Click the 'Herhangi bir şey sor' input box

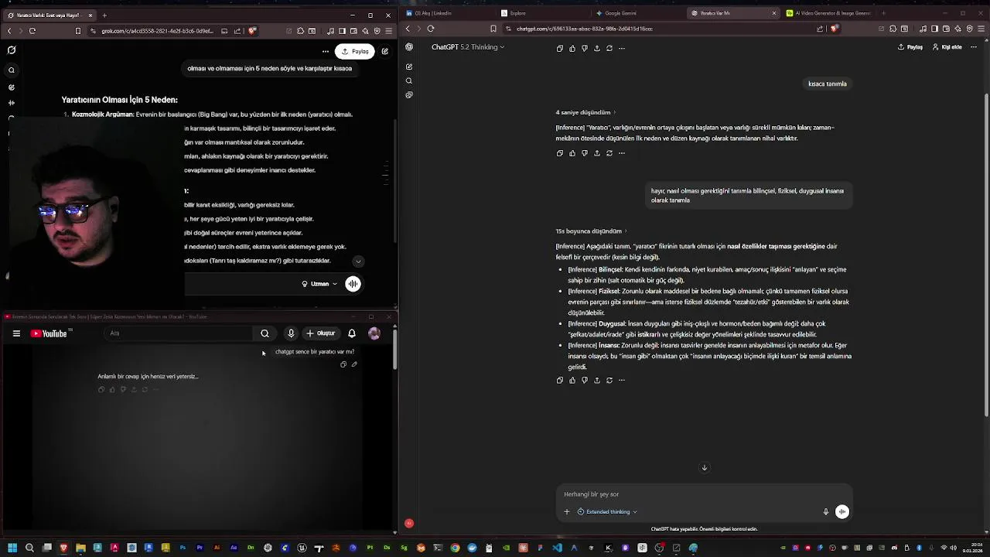[704, 494]
